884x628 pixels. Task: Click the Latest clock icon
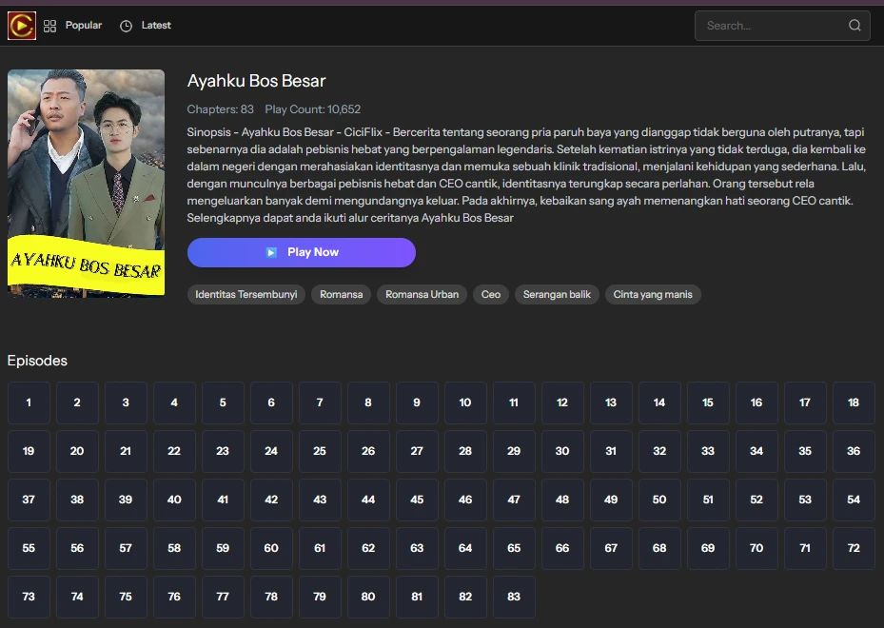(x=127, y=26)
